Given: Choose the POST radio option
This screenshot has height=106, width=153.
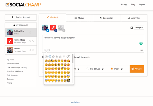Looking at the screenshot, I should 112,69.
